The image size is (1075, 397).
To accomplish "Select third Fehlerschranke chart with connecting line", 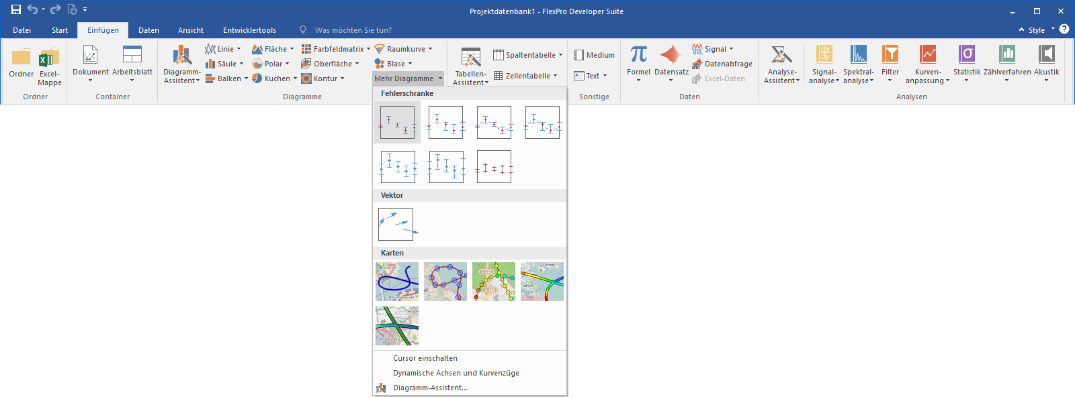I will [494, 122].
